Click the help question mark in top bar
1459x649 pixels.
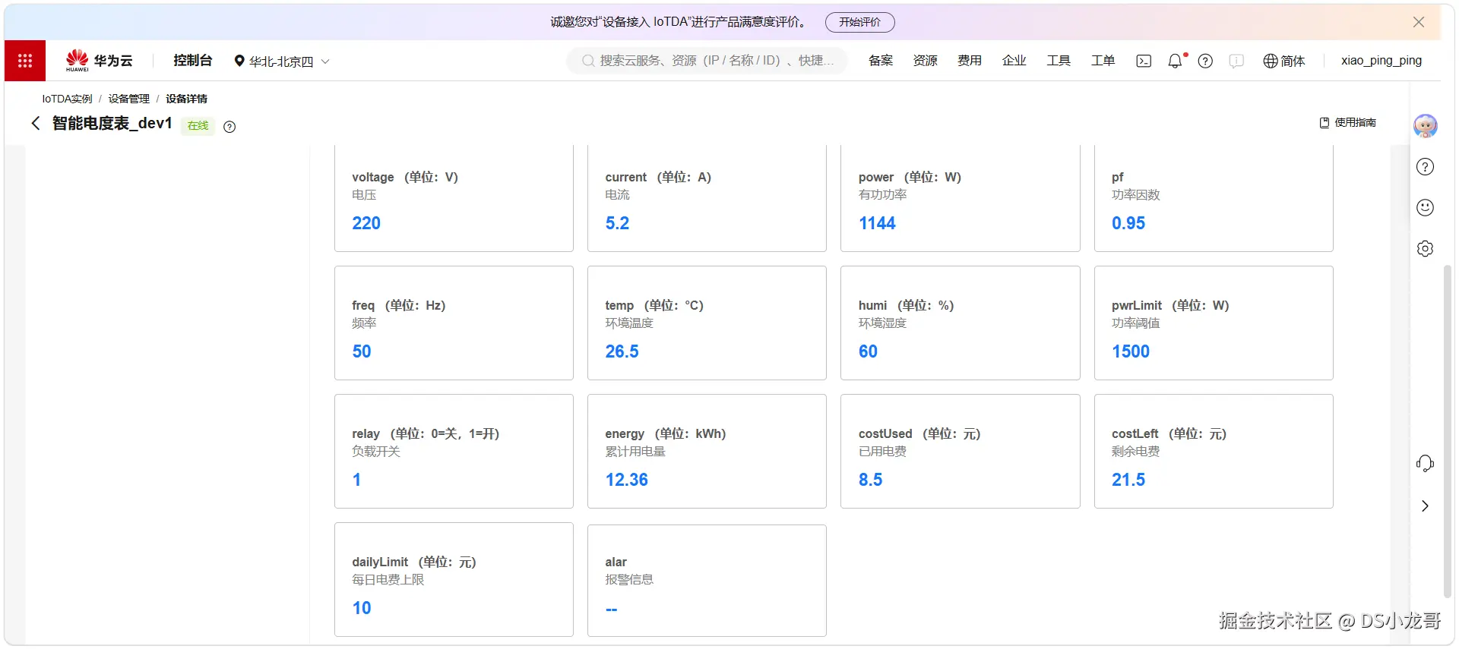coord(1205,61)
